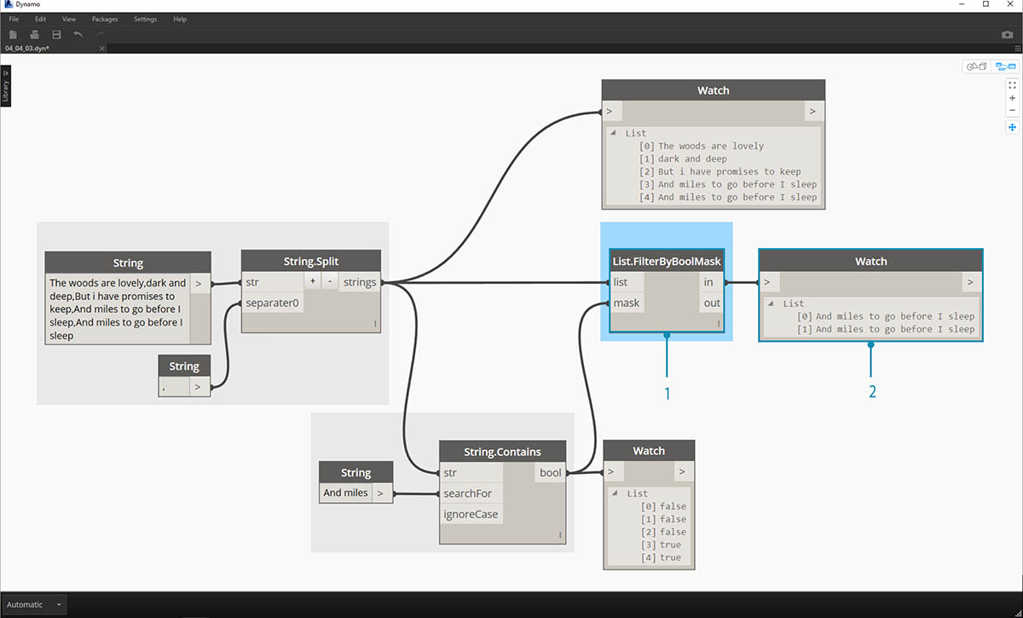Enable the pan mode icon
Viewport: 1023px width, 618px height.
1012,127
